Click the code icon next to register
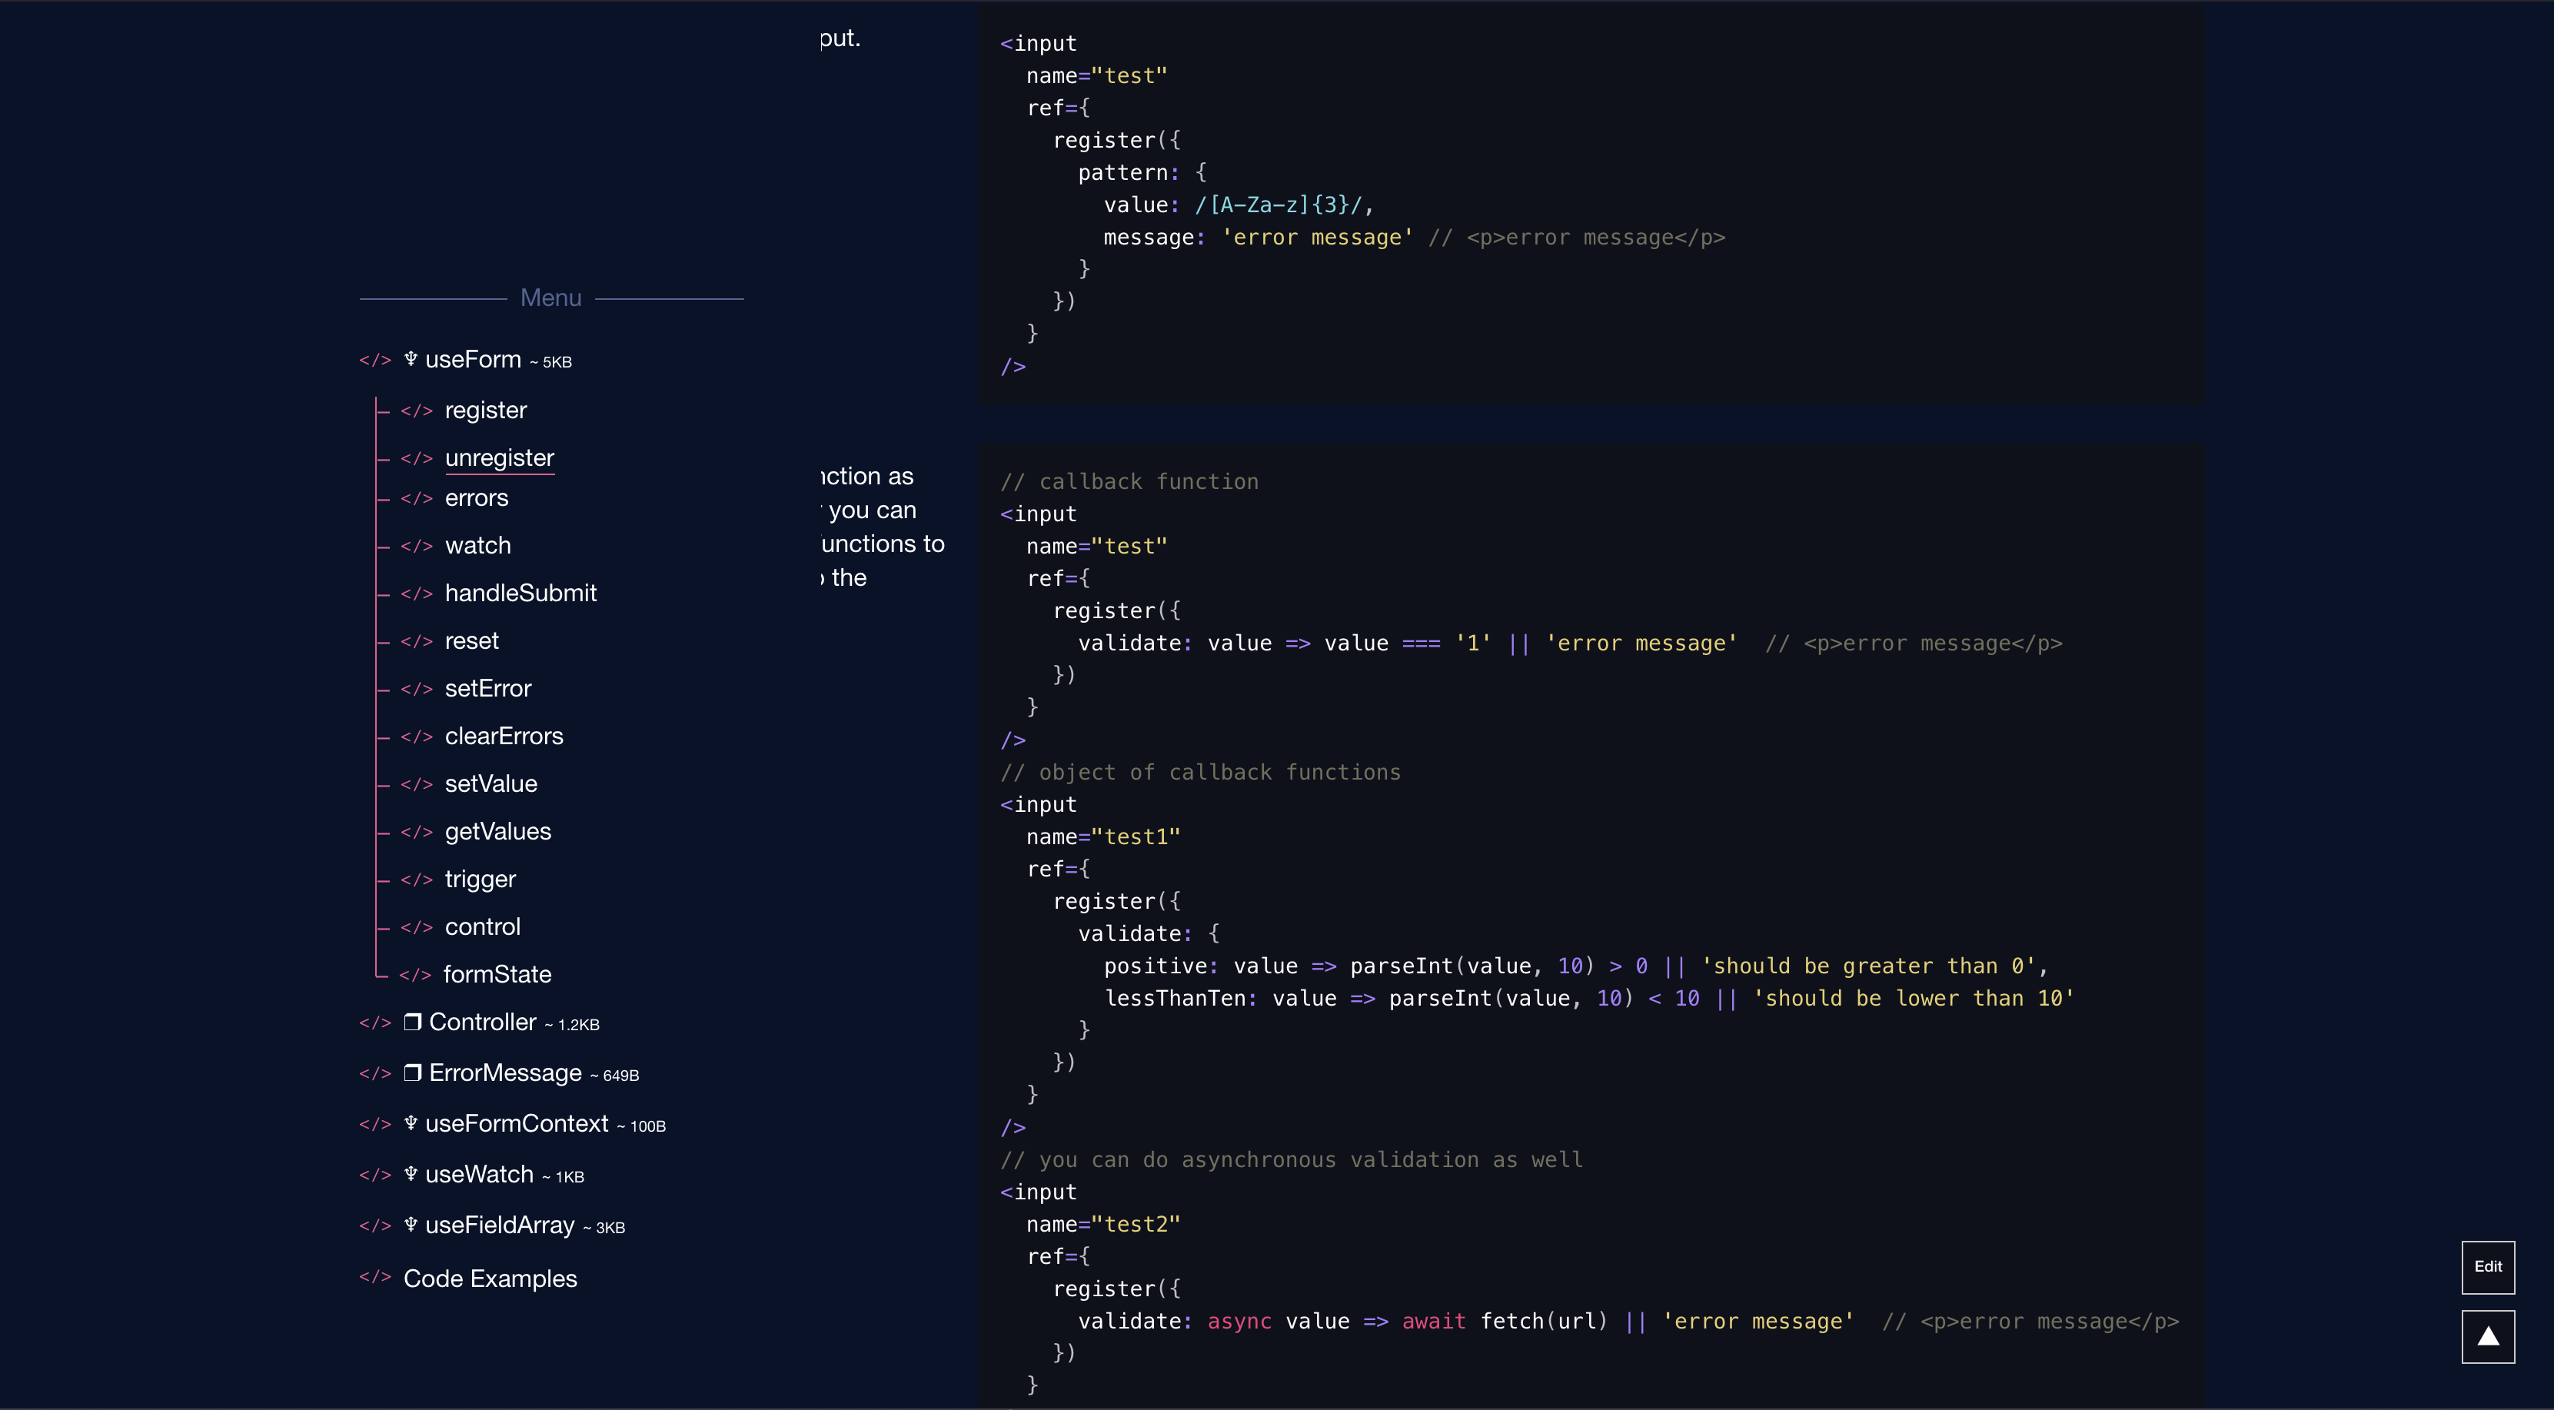 coord(417,411)
